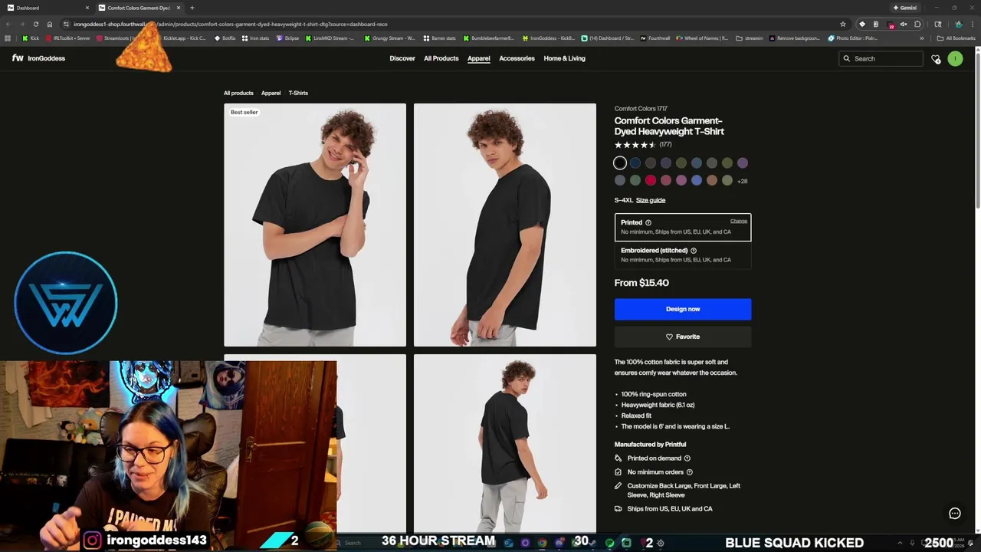
Task: Open the Remove background bookmark
Action: [x=794, y=38]
